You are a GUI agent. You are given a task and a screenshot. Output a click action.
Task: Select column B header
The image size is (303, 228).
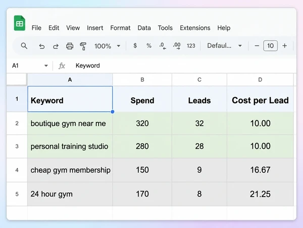coord(142,80)
